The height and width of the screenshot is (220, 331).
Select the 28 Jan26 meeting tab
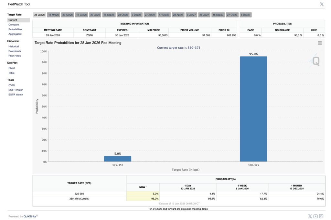(39, 15)
